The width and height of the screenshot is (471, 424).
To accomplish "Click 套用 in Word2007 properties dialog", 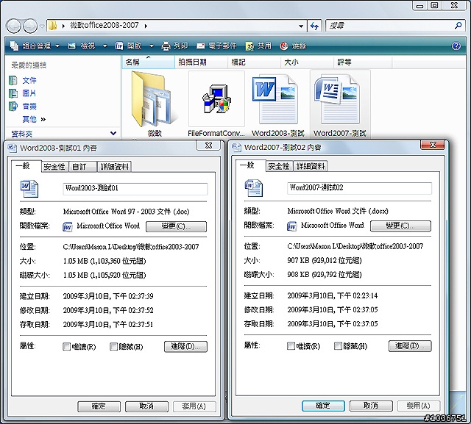I will tap(419, 406).
